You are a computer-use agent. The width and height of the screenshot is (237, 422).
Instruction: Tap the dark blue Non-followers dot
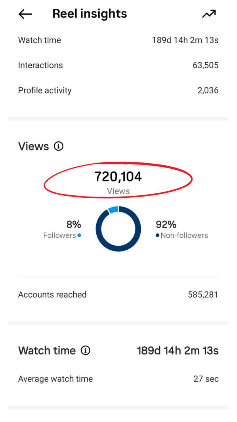tap(158, 235)
